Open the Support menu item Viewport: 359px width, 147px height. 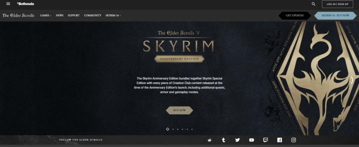click(x=74, y=15)
